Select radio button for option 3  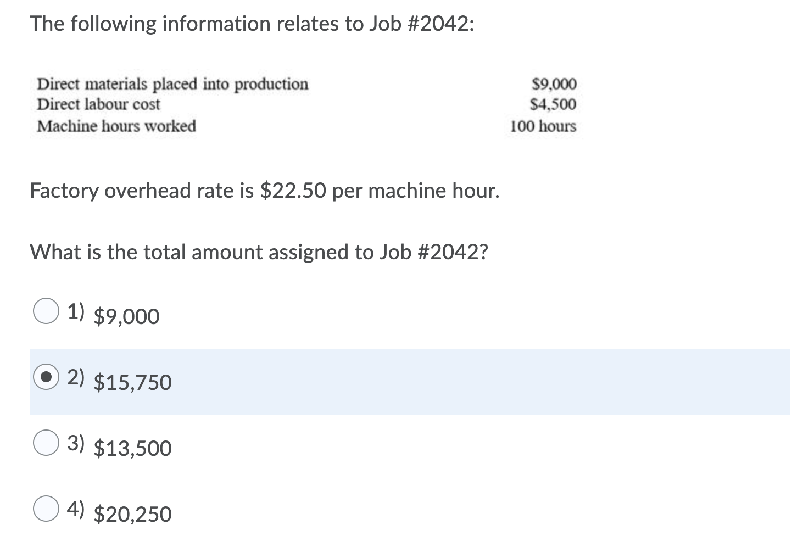[x=46, y=443]
